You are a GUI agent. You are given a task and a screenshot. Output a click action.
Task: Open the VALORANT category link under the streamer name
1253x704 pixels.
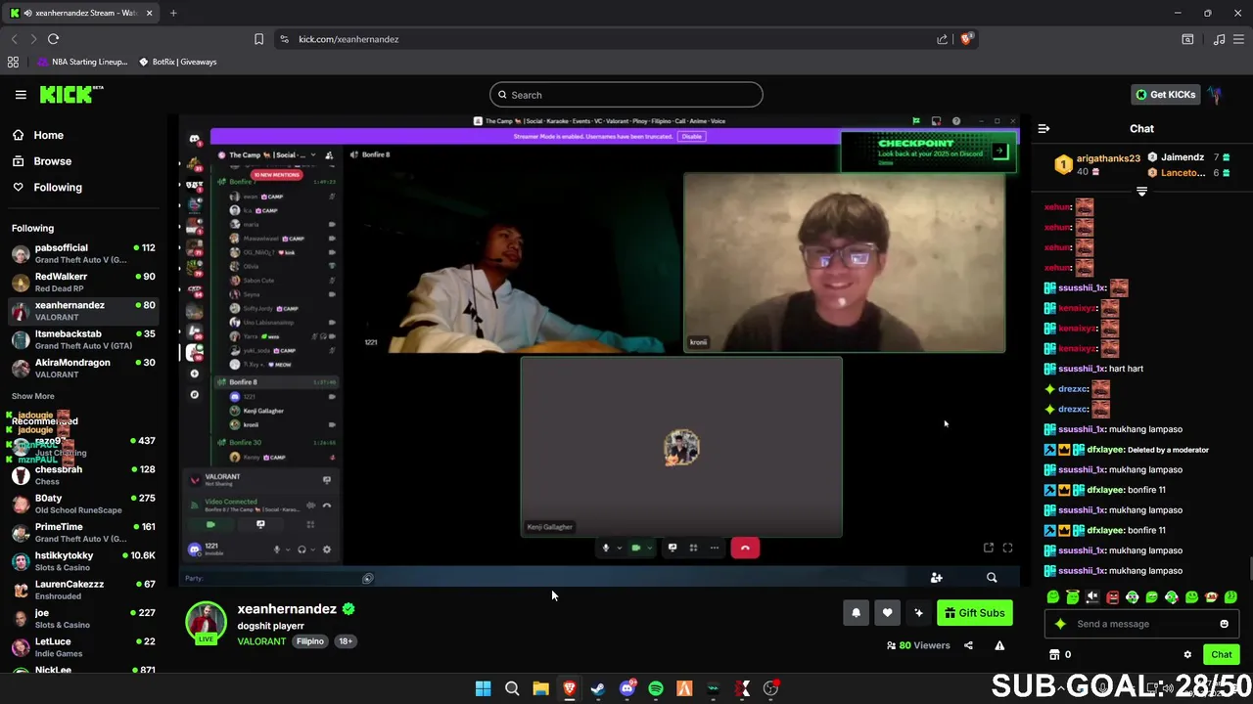coord(261,641)
